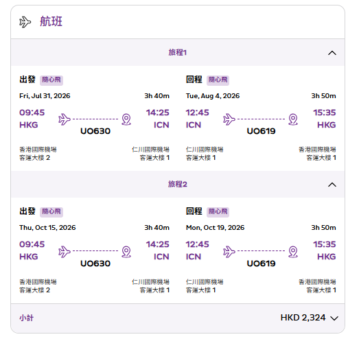Collapse the 旅程1 section chevron
Image resolution: width=348 pixels, height=339 pixels.
(332, 53)
